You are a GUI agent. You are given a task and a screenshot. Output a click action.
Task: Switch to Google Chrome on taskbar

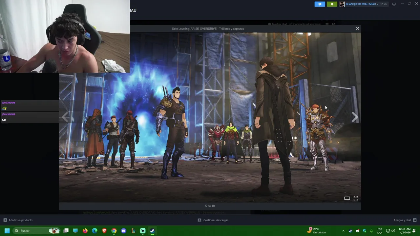click(114, 231)
